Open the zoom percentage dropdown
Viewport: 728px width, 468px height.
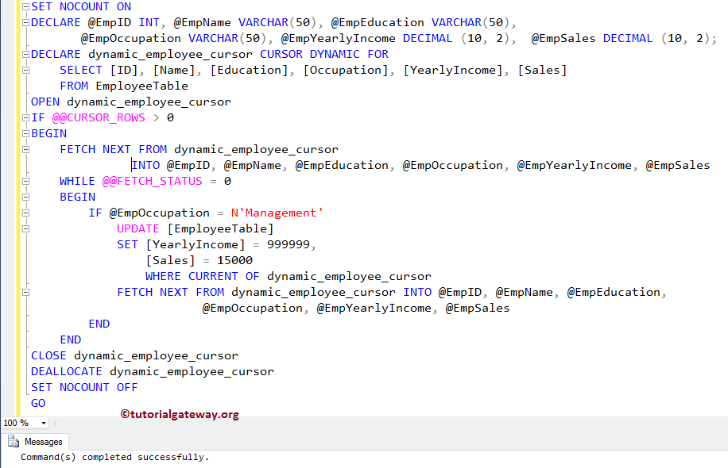click(45, 423)
